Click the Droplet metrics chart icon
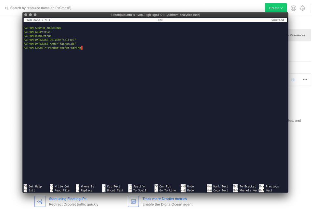 pos(133,202)
